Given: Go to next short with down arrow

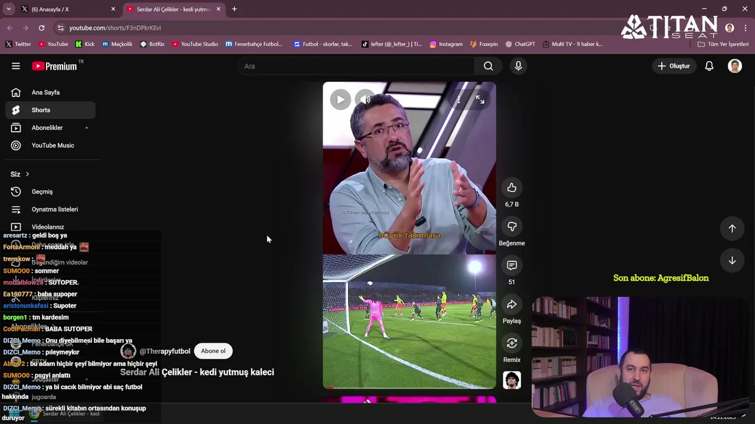Looking at the screenshot, I should (732, 260).
